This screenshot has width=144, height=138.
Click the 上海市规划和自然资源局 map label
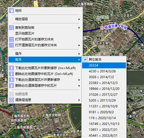(20, 118)
